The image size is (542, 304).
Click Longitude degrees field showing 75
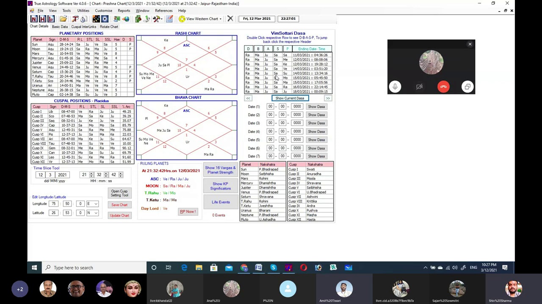click(x=53, y=204)
